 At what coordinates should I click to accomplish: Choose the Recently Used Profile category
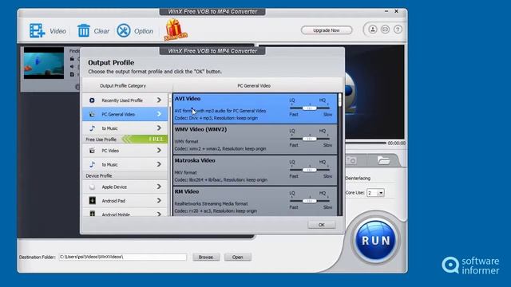pyautogui.click(x=125, y=100)
